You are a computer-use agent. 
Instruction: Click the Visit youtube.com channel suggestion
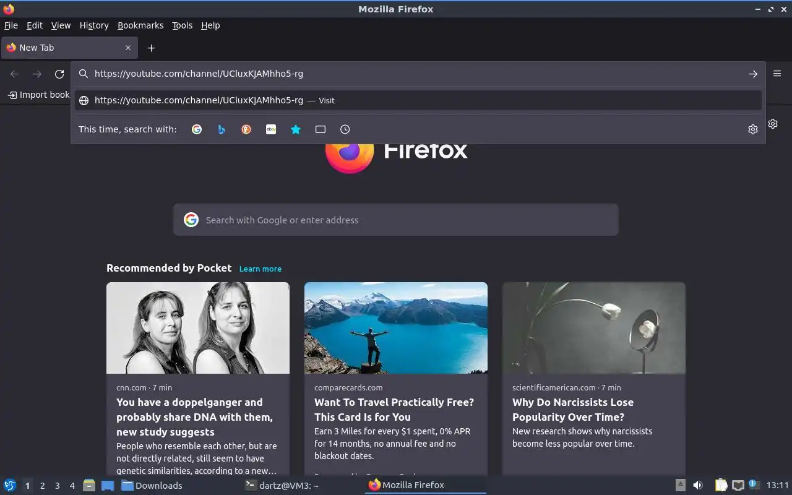[x=418, y=100]
